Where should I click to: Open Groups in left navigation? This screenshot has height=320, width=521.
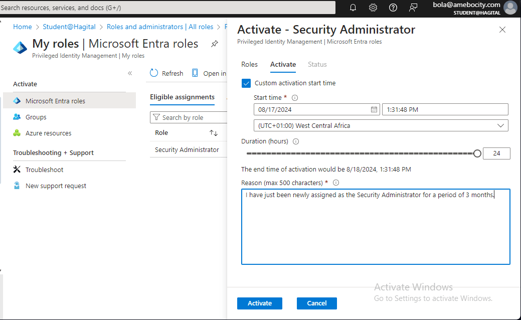(36, 117)
